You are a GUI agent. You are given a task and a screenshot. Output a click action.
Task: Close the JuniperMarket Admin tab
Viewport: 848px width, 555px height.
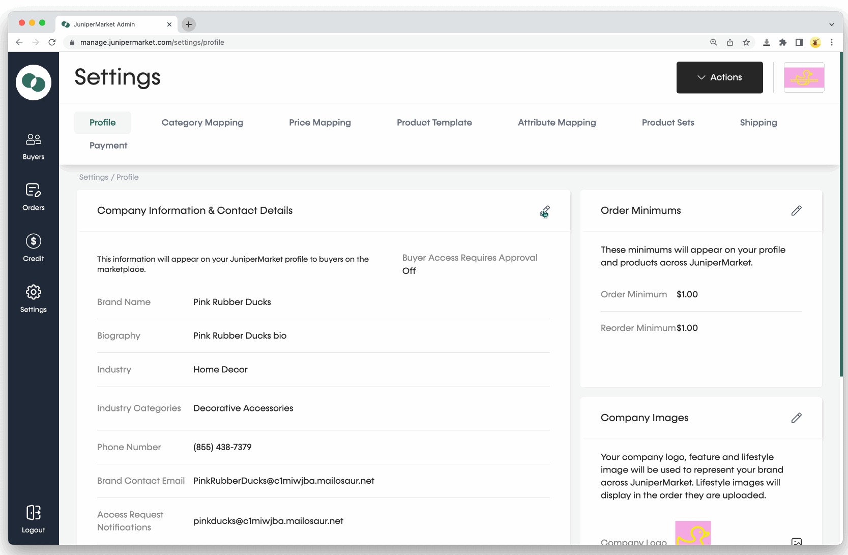(x=169, y=24)
